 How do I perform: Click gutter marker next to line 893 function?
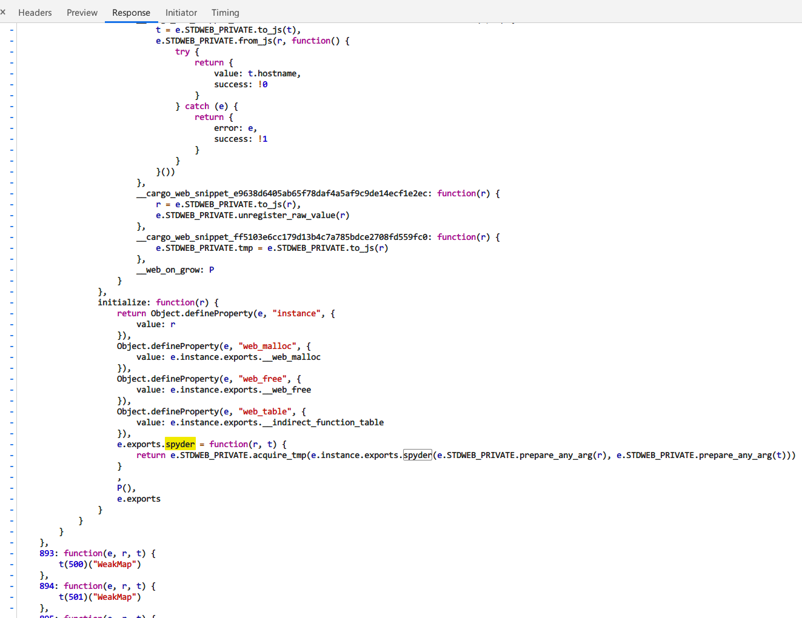pos(12,553)
